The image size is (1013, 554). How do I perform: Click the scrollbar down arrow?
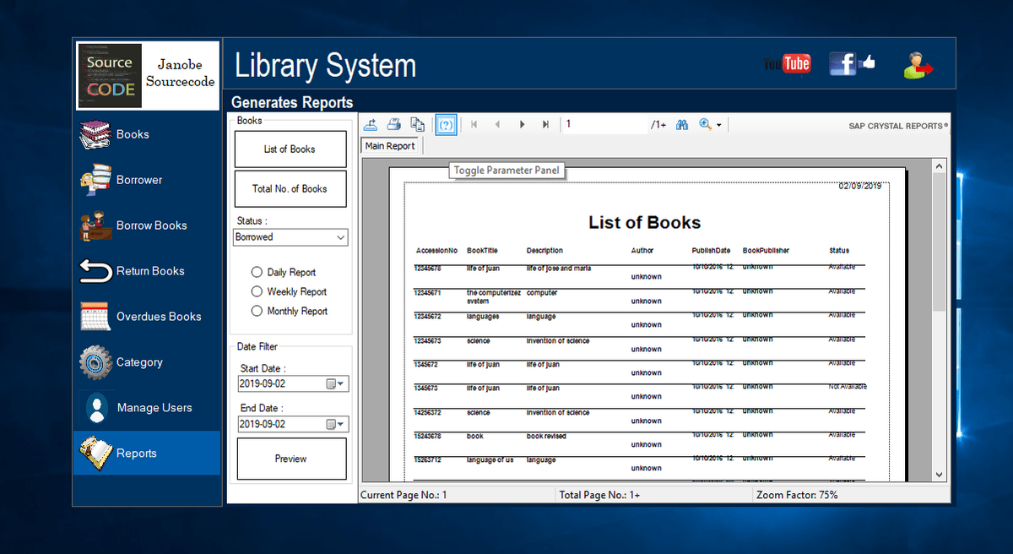(x=940, y=475)
